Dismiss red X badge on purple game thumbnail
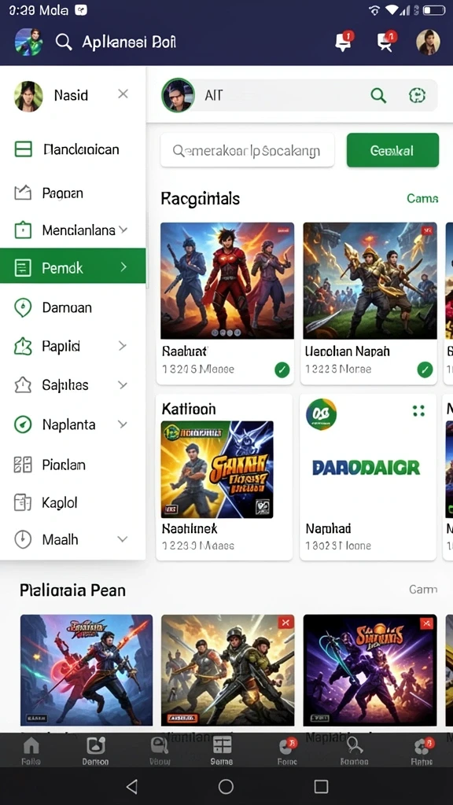453x805 pixels. click(x=426, y=623)
